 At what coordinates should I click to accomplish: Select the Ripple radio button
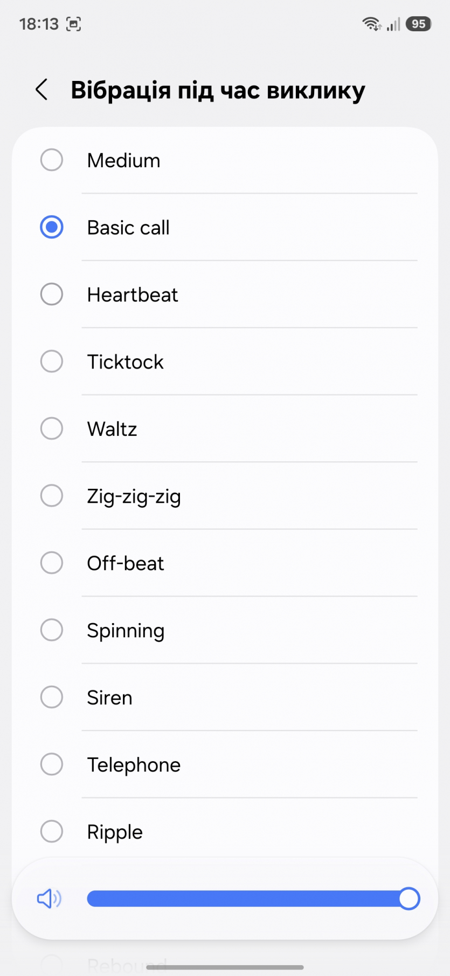52,831
